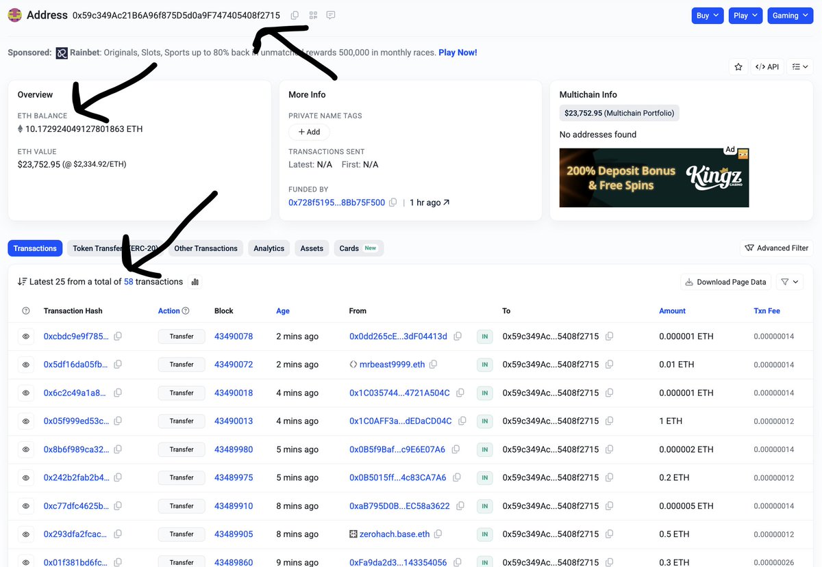Copy the mrbeast9999.eth address
The width and height of the screenshot is (822, 567).
[433, 365]
